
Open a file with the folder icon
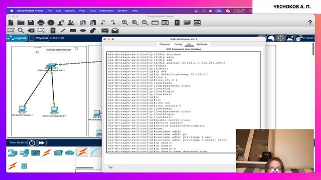coord(21,22)
